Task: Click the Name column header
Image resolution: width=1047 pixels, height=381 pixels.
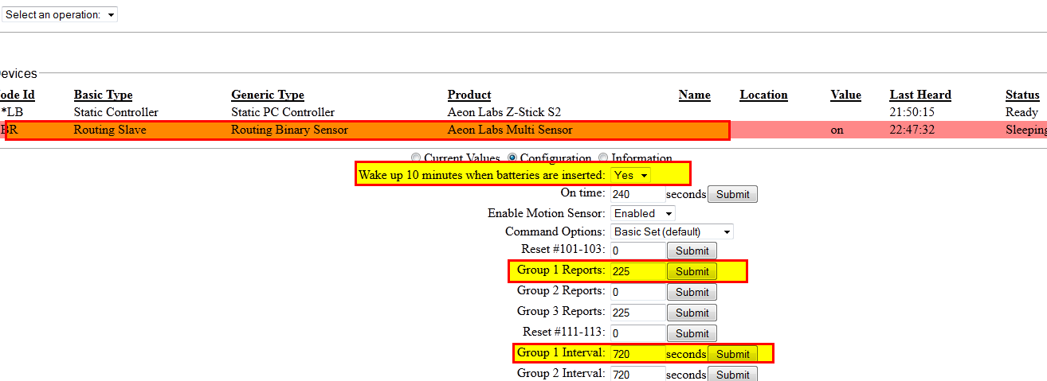Action: tap(695, 95)
